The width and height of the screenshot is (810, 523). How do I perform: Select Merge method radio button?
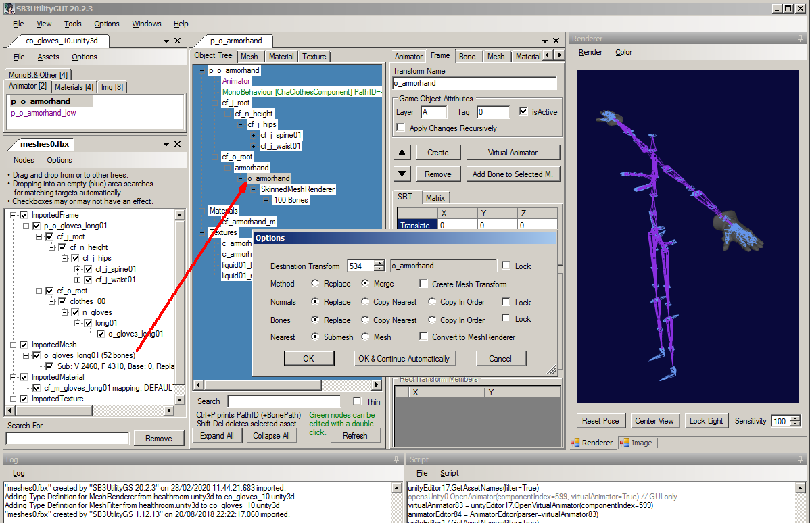[x=364, y=283]
